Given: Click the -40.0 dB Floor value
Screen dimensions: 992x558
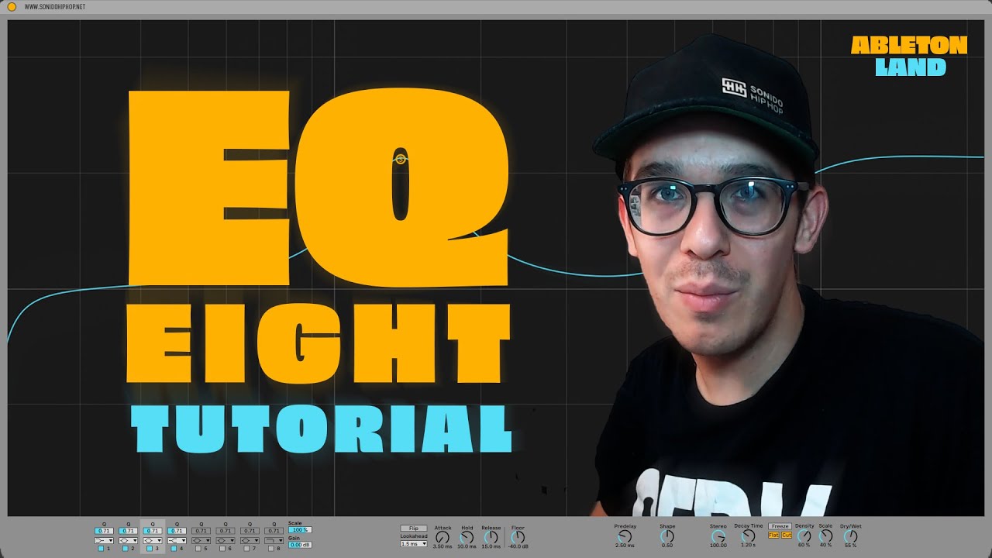Looking at the screenshot, I should 518,546.
